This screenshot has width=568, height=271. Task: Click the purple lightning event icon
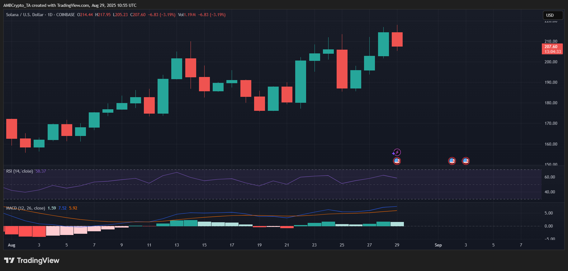tap(397, 152)
